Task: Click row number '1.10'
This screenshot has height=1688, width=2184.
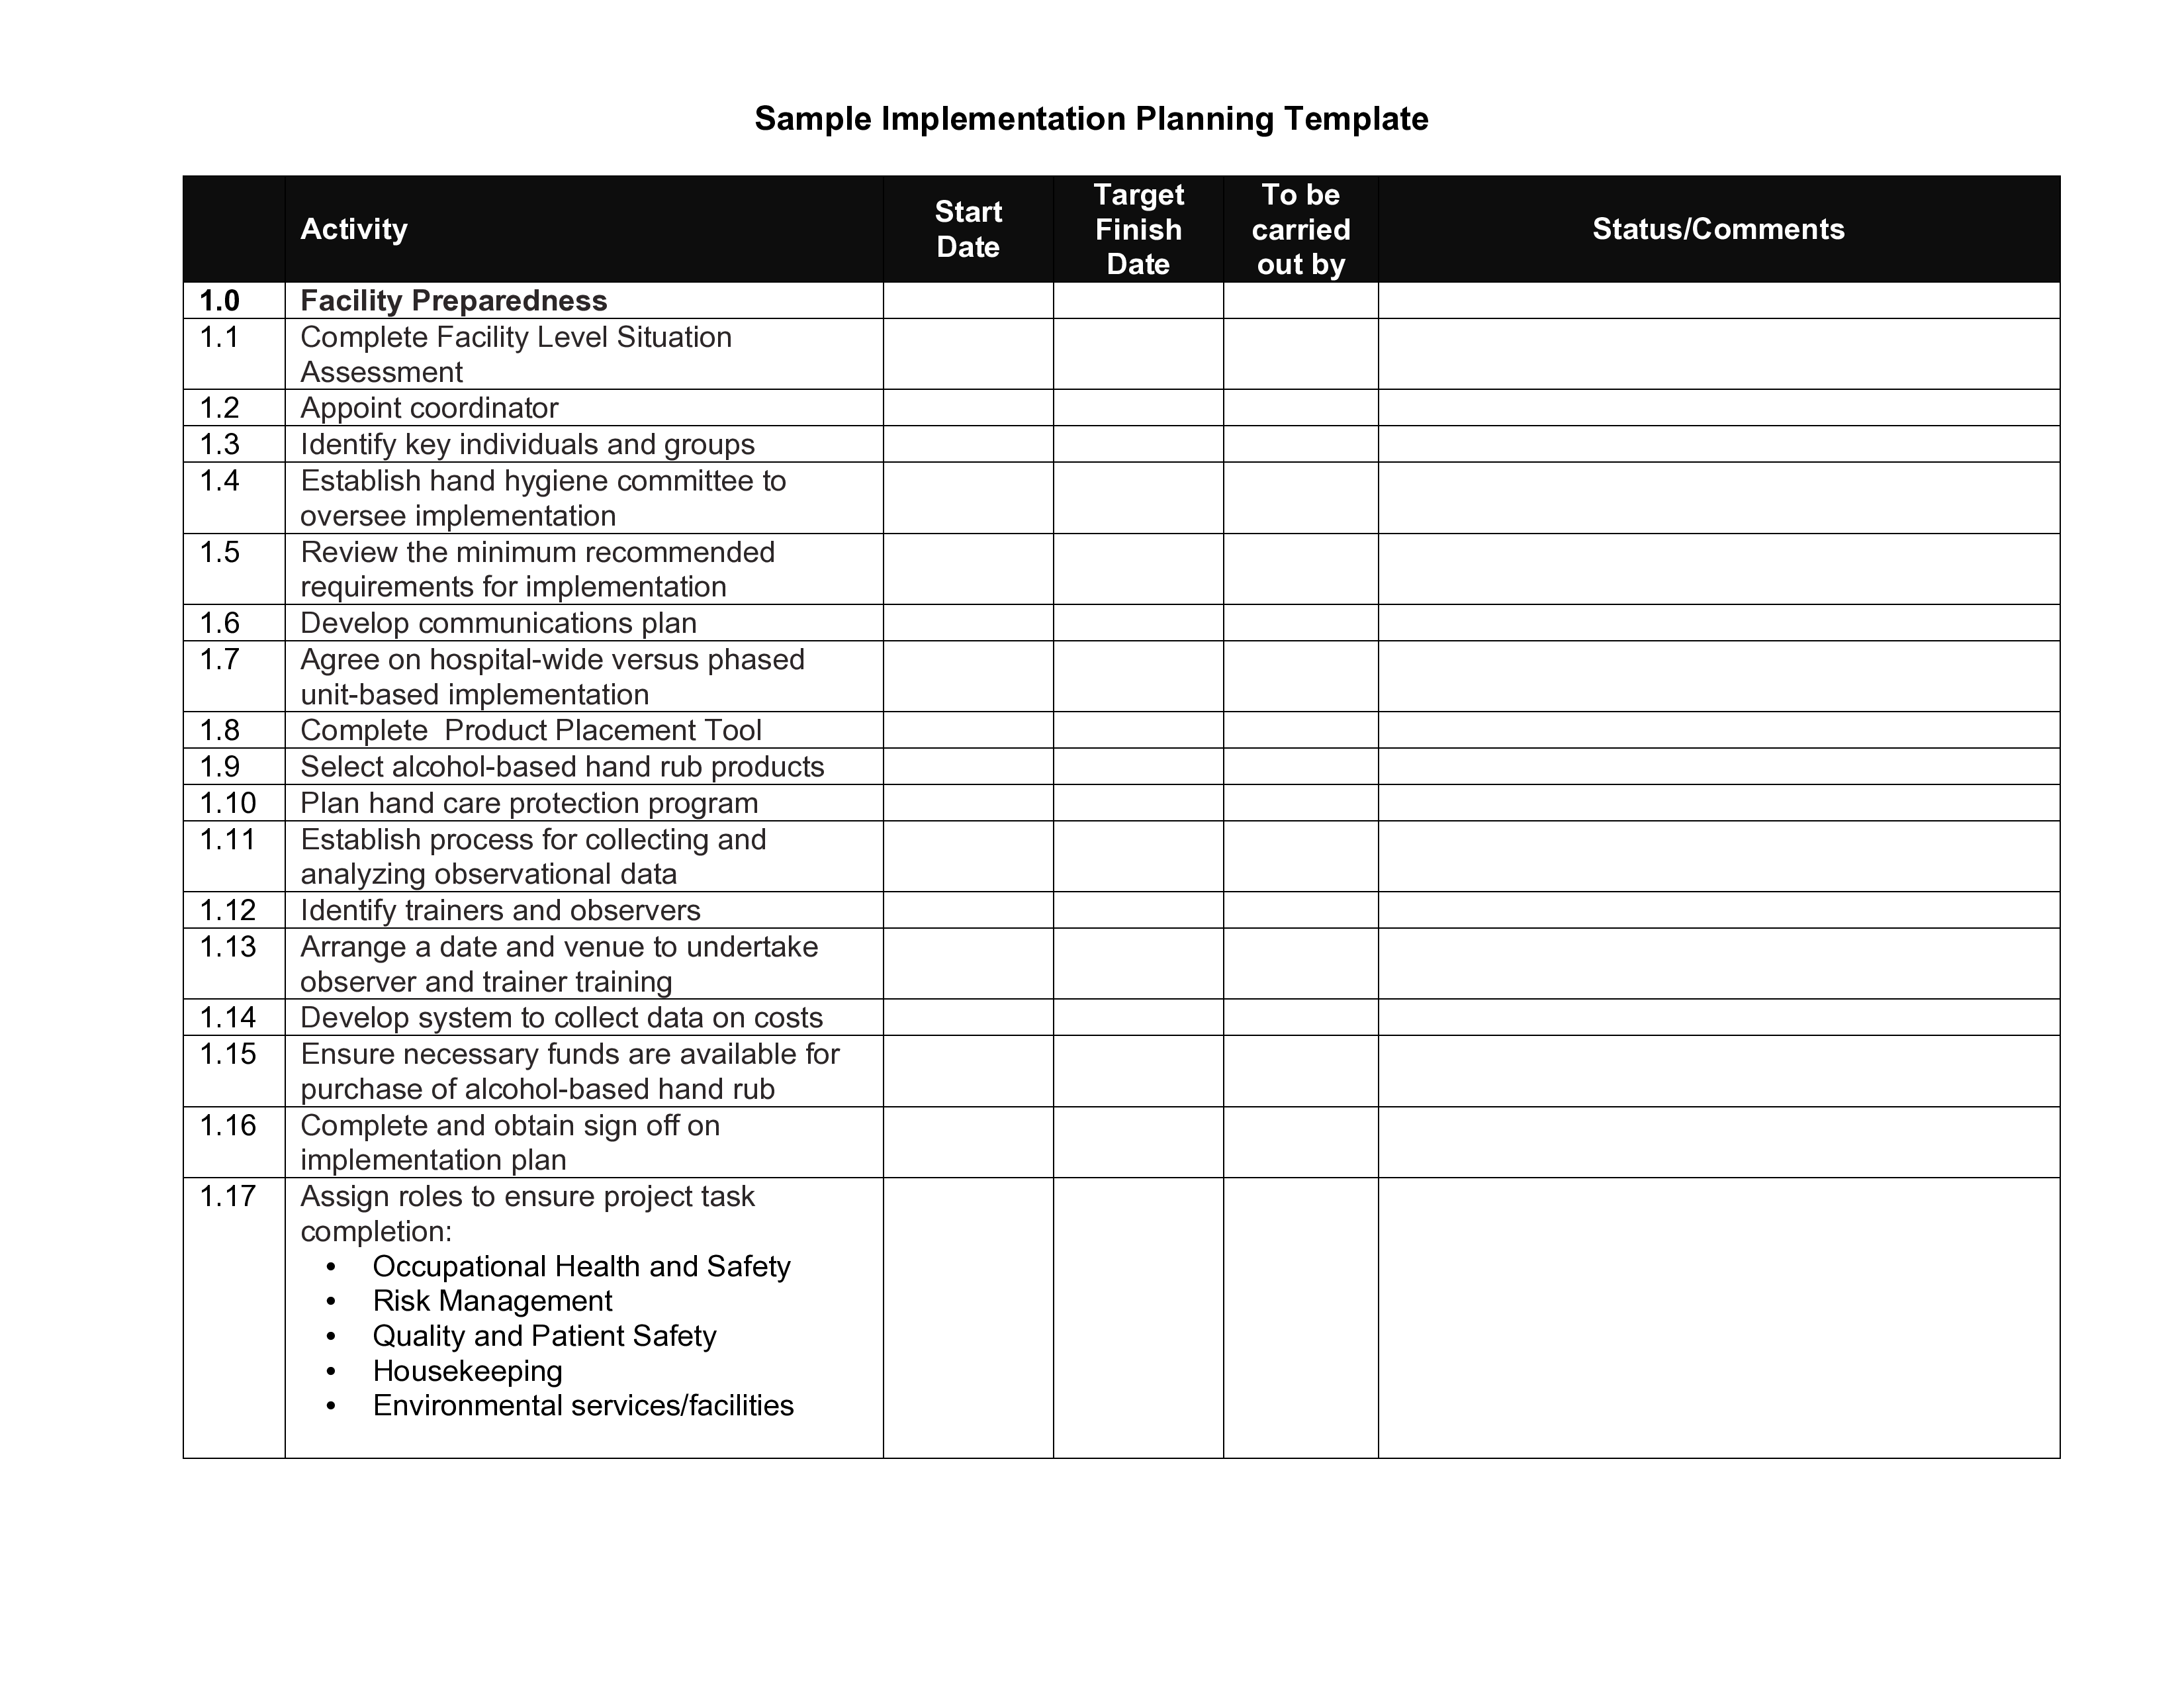Action: point(228,803)
